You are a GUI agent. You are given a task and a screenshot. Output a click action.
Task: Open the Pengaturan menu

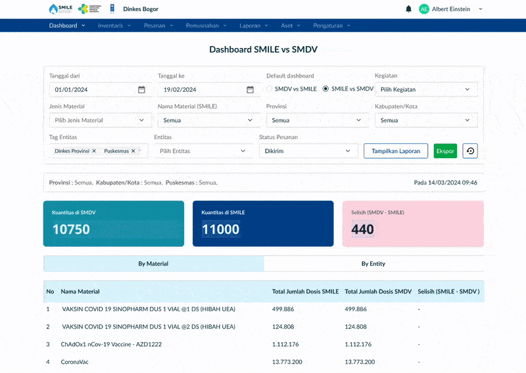(331, 26)
